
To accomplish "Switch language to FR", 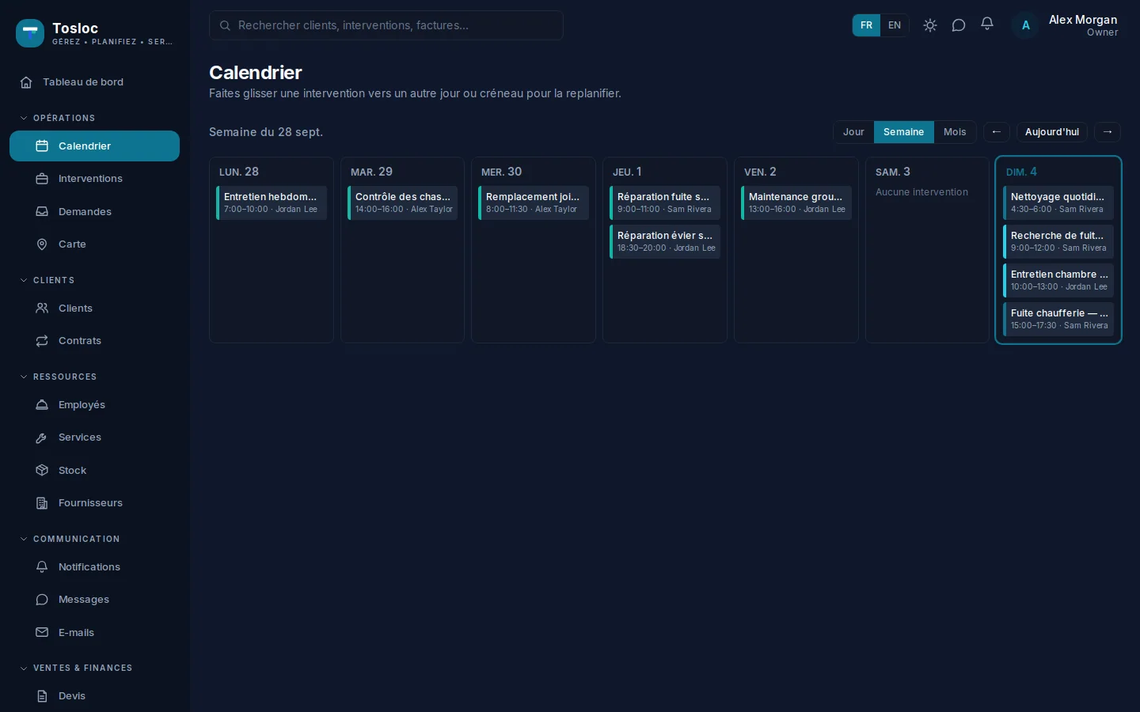I will [866, 25].
